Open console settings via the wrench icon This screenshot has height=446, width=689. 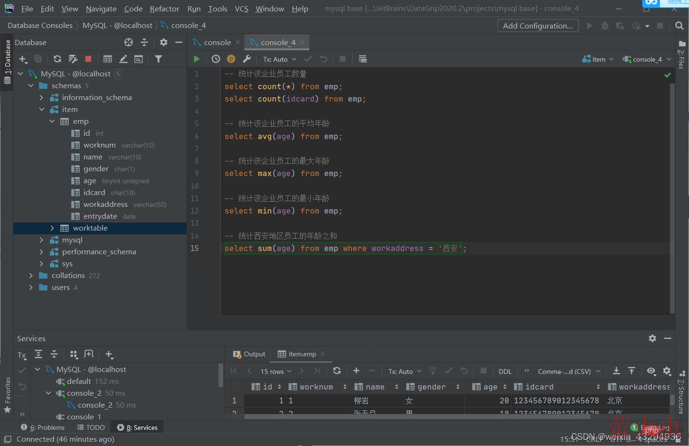tap(247, 59)
